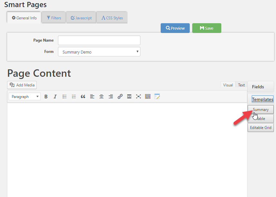This screenshot has height=197, width=276.
Task: Align text left
Action: pos(92,96)
